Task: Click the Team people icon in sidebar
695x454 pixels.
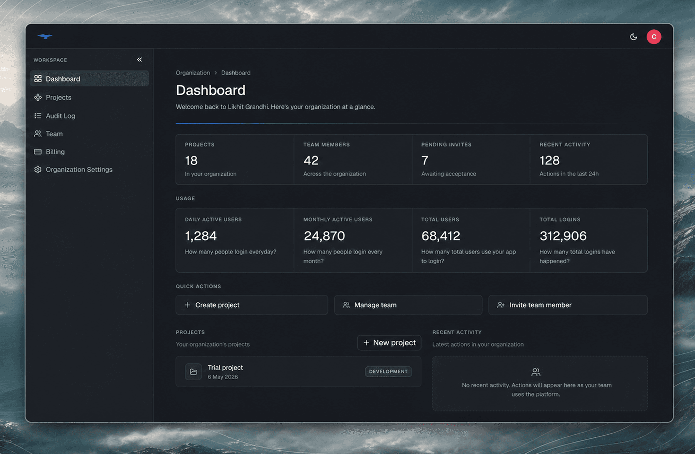Action: (38, 134)
